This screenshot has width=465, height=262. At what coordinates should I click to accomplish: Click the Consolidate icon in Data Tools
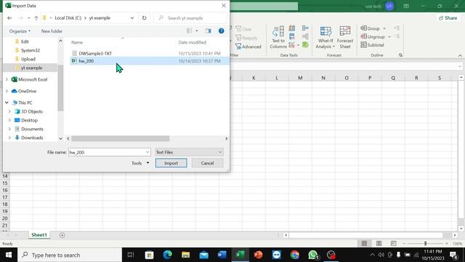pyautogui.click(x=305, y=28)
